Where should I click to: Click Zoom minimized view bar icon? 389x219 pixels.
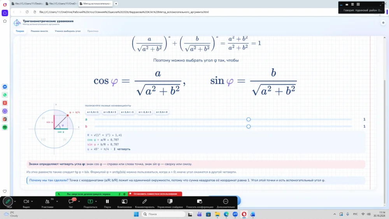tap(341, 5)
